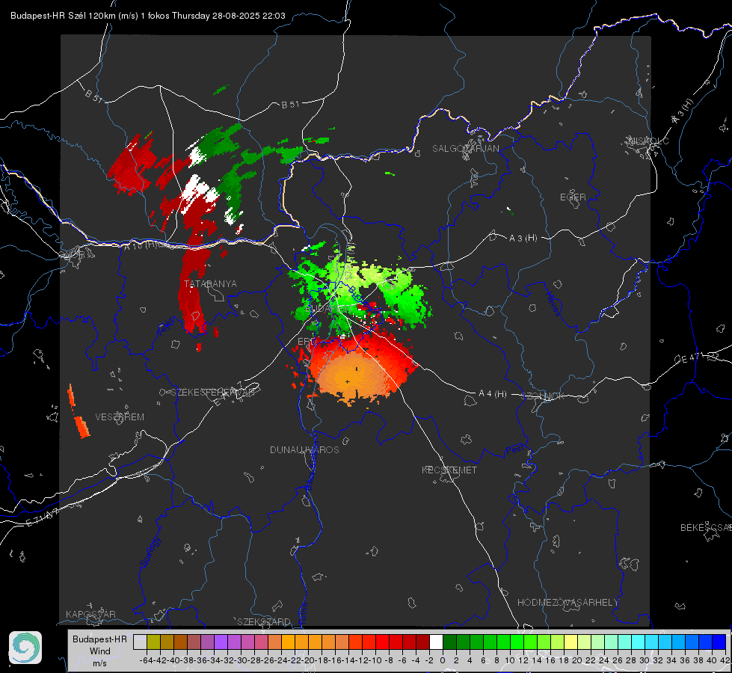Click the KAPOSVAR city label

pos(90,614)
